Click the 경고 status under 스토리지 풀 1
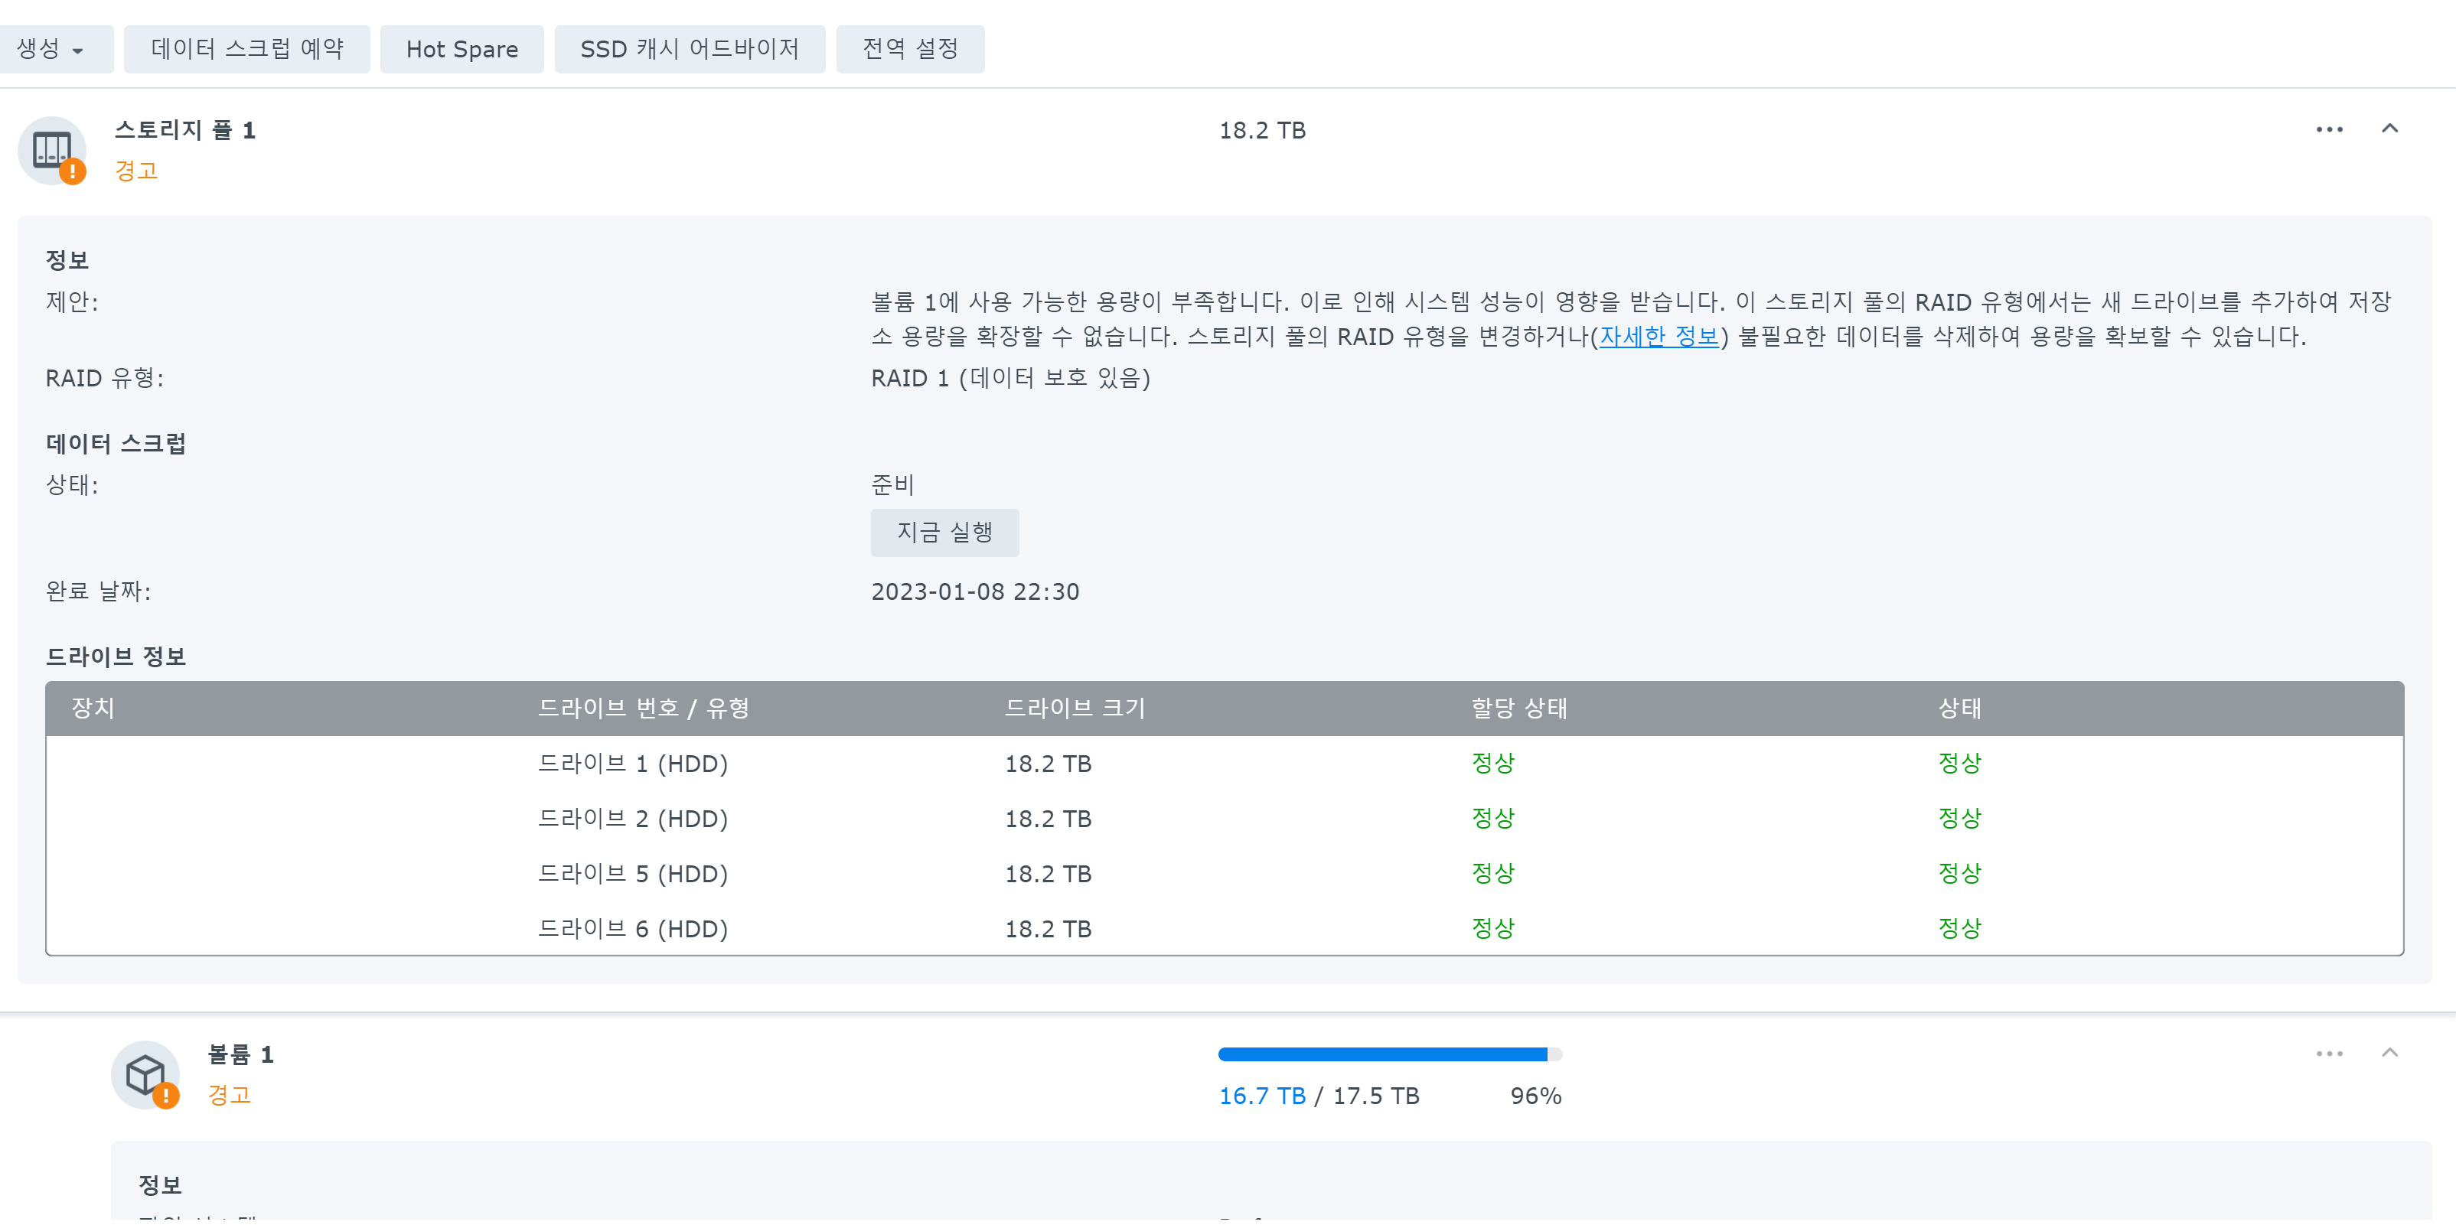This screenshot has height=1225, width=2456. point(136,171)
